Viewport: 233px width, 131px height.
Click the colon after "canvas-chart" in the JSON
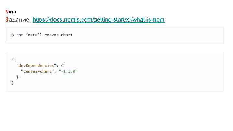pos(54,71)
